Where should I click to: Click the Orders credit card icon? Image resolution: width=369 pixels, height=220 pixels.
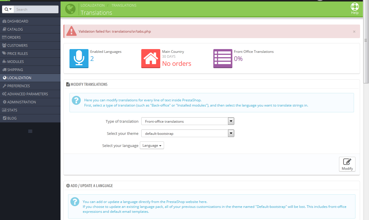[x=4, y=37]
